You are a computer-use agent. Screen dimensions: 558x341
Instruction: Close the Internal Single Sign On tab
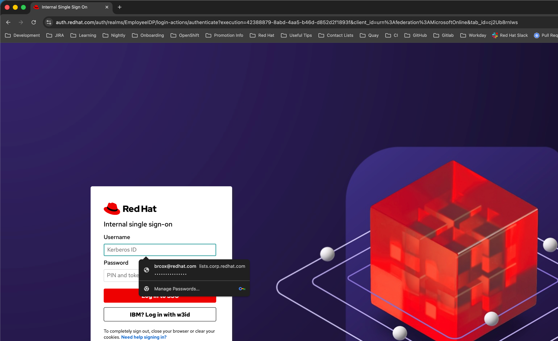(x=107, y=7)
